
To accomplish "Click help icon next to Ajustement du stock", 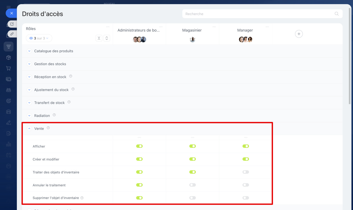I will pyautogui.click(x=73, y=89).
